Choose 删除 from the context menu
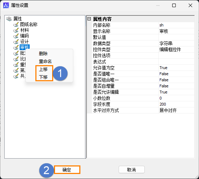 43,54
